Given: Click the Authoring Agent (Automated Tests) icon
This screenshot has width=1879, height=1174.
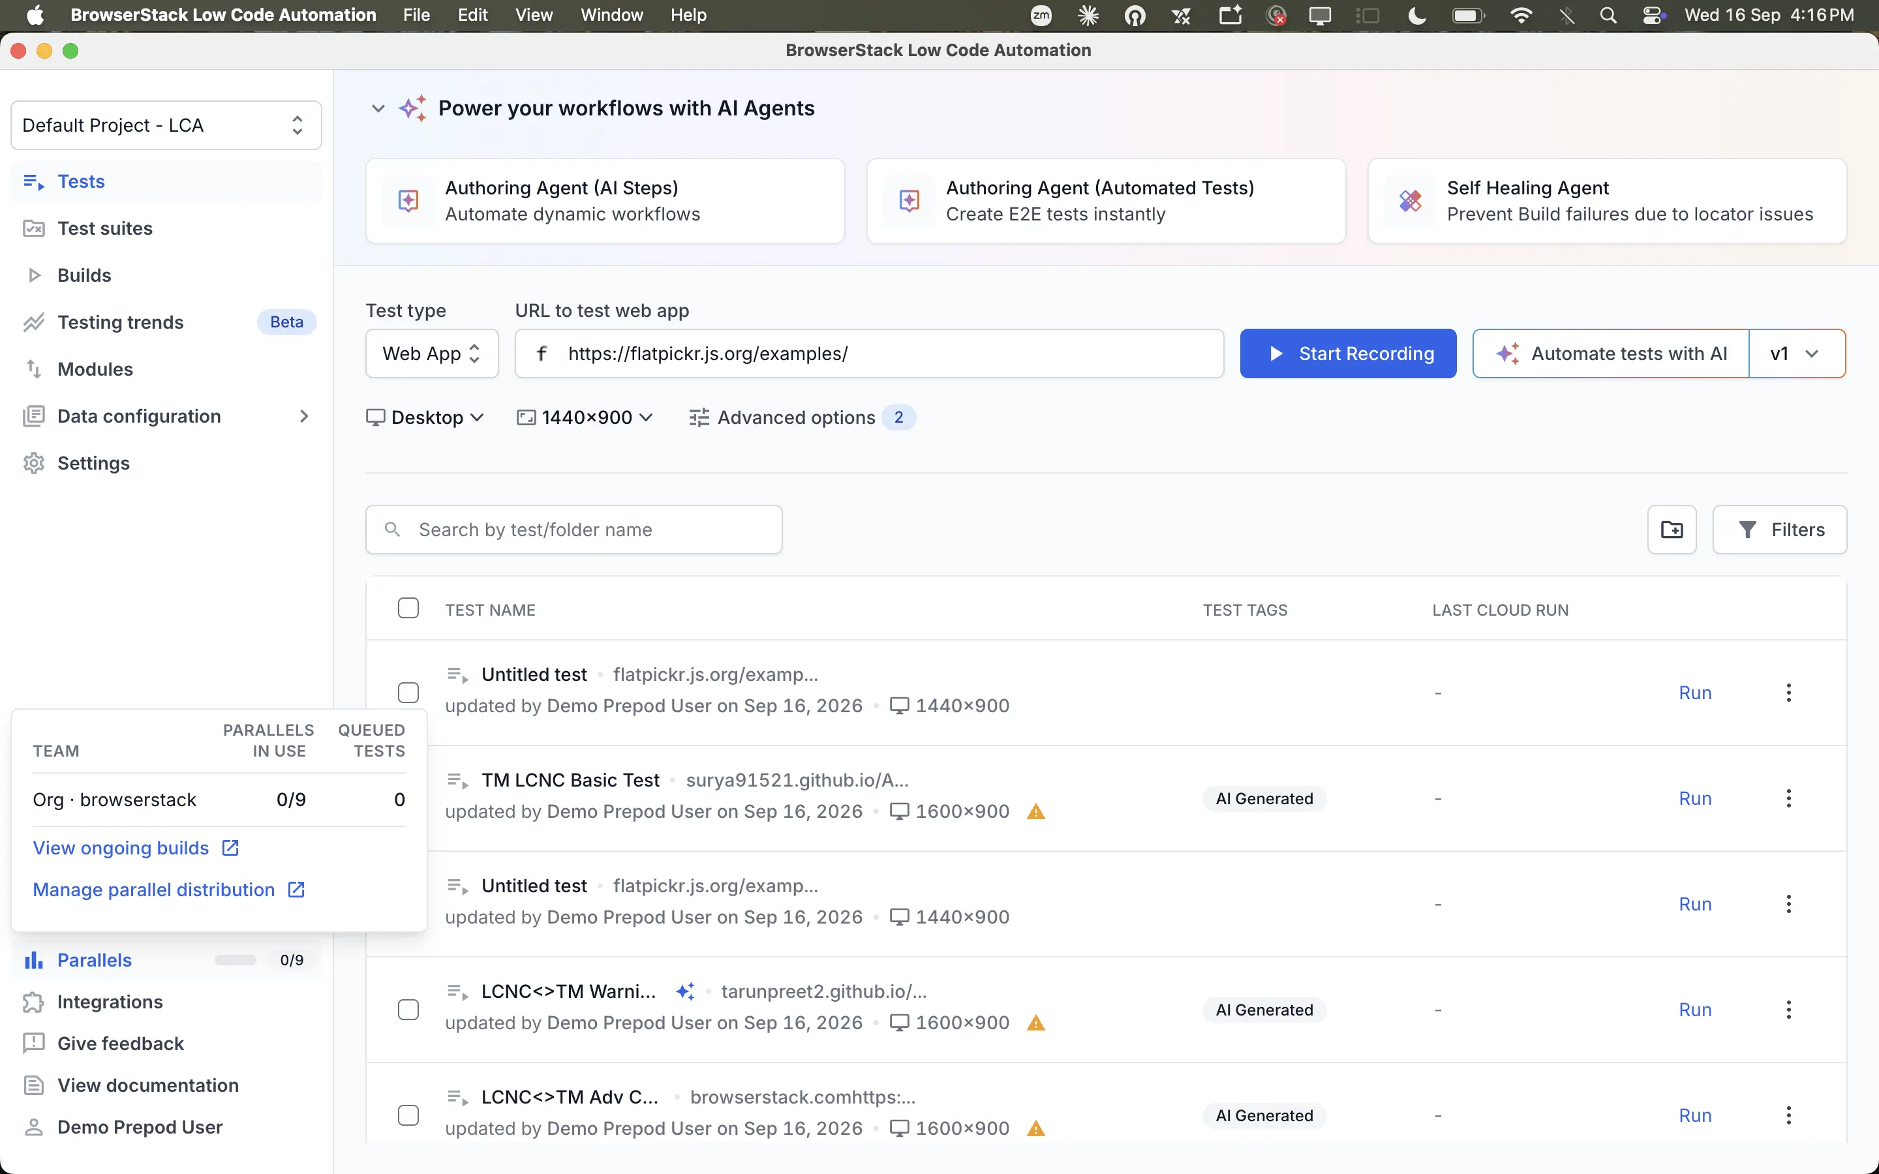Looking at the screenshot, I should click(x=909, y=201).
